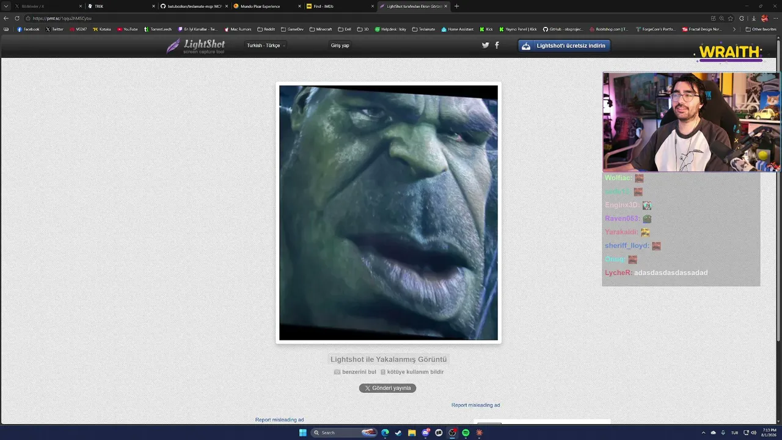
Task: Open the Dell bookmarks folder
Action: 345,29
